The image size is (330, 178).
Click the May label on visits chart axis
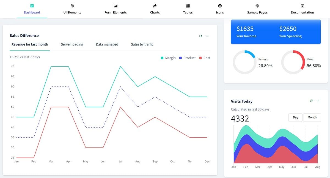point(282,167)
